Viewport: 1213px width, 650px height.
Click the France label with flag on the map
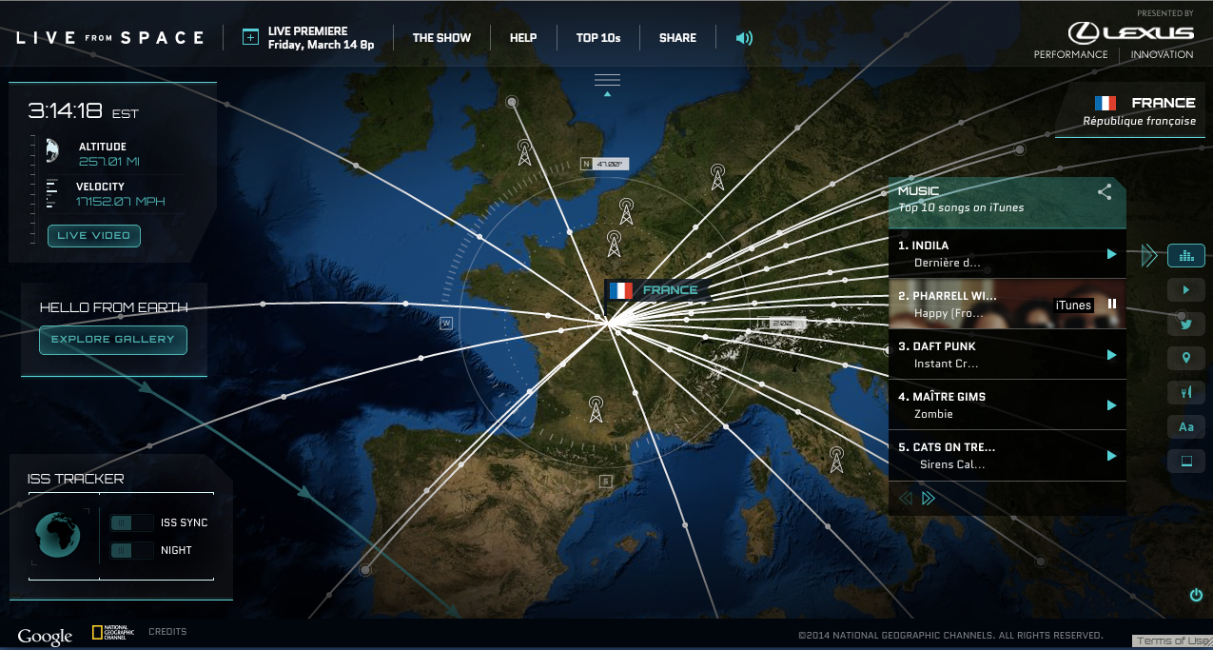coord(657,290)
